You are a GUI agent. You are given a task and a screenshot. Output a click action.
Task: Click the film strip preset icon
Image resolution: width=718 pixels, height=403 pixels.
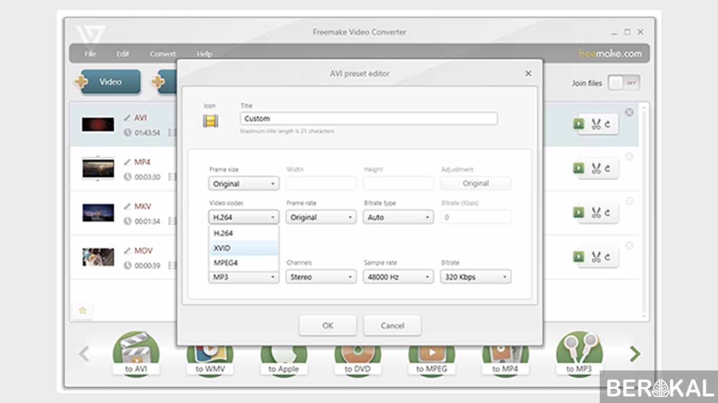click(x=210, y=121)
